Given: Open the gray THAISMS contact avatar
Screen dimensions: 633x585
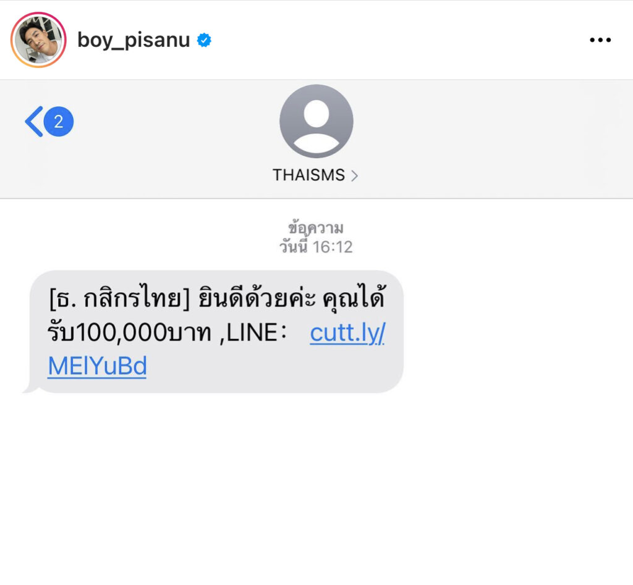Looking at the screenshot, I should pyautogui.click(x=316, y=121).
